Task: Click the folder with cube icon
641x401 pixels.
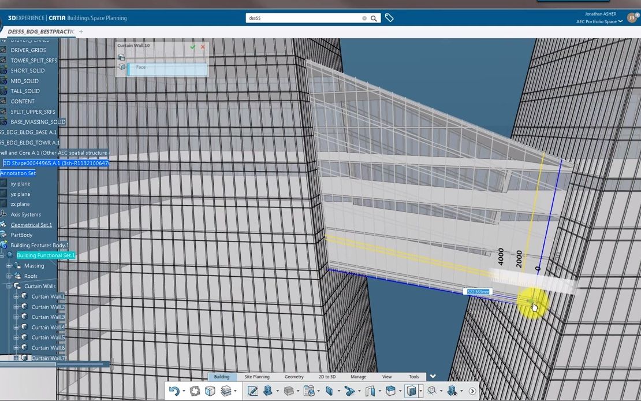Action: tap(309, 391)
